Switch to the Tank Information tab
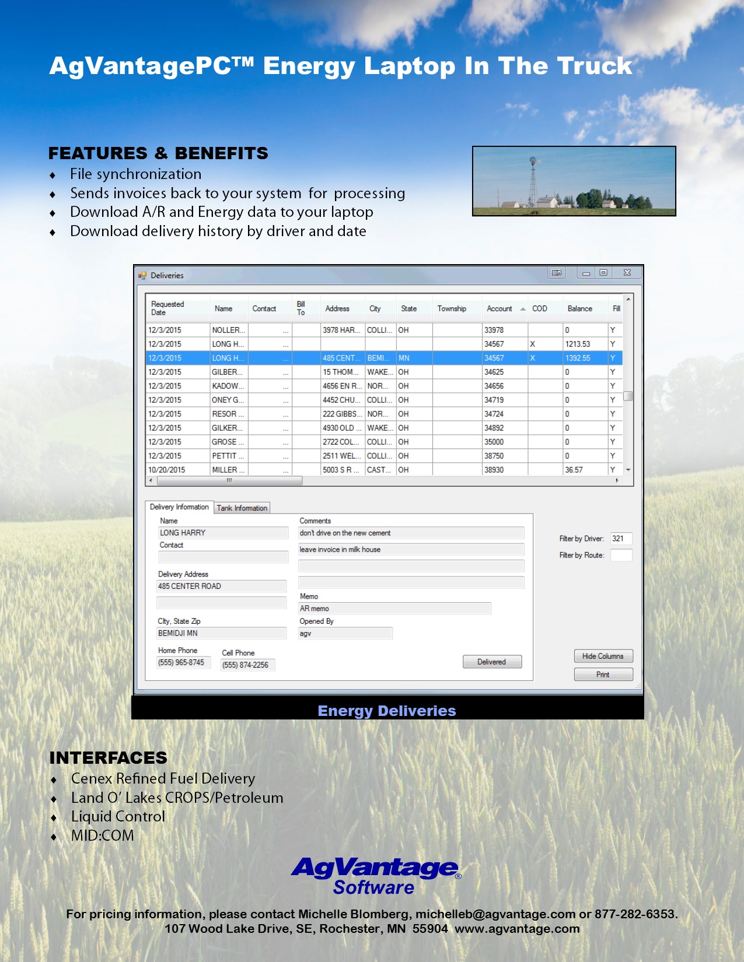This screenshot has width=744, height=962. tap(242, 508)
